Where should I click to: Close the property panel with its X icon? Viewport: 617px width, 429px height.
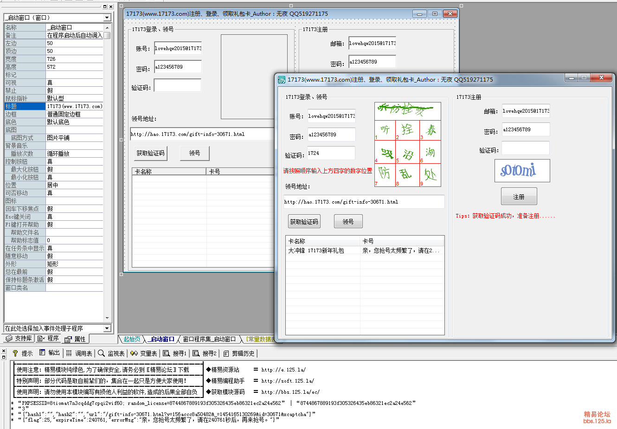point(111,6)
